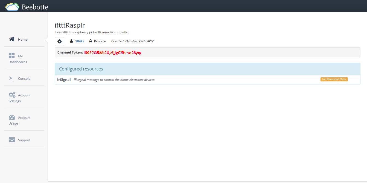The height and width of the screenshot is (183, 367).
Task: Click the Private lock icon
Action: coord(91,41)
